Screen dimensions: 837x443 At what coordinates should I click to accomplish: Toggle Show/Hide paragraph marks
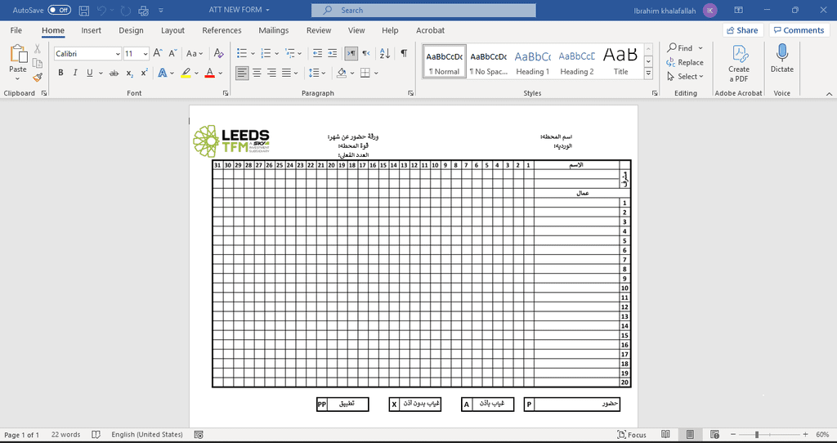coord(404,53)
